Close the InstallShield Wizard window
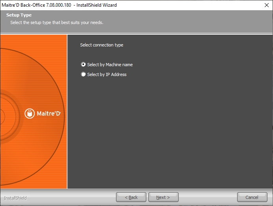Viewport: 273px width, 206px height. pyautogui.click(x=266, y=5)
